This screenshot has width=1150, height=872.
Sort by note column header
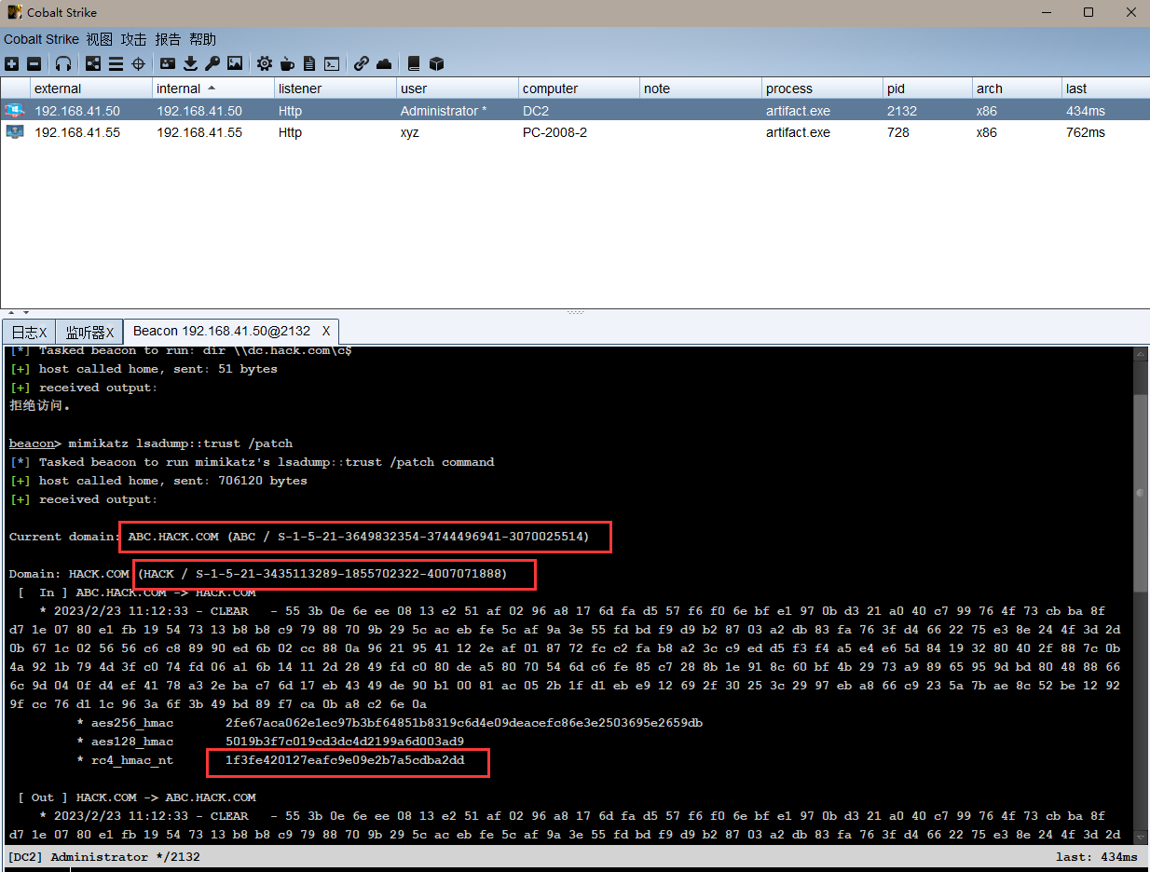[x=701, y=89]
